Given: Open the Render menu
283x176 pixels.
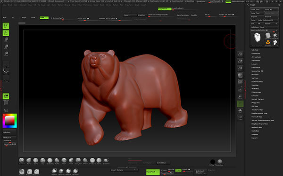Looking at the screenshot, I should 96,5.
